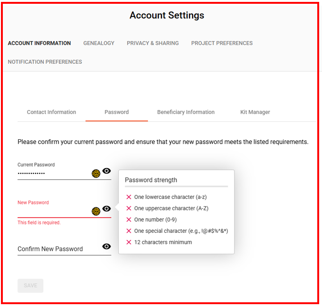Click '12 characters minimum' requirement

click(x=163, y=242)
